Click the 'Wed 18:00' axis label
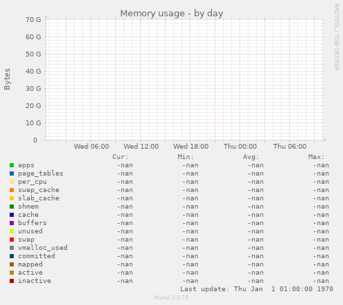The width and height of the screenshot is (343, 305). 190,147
